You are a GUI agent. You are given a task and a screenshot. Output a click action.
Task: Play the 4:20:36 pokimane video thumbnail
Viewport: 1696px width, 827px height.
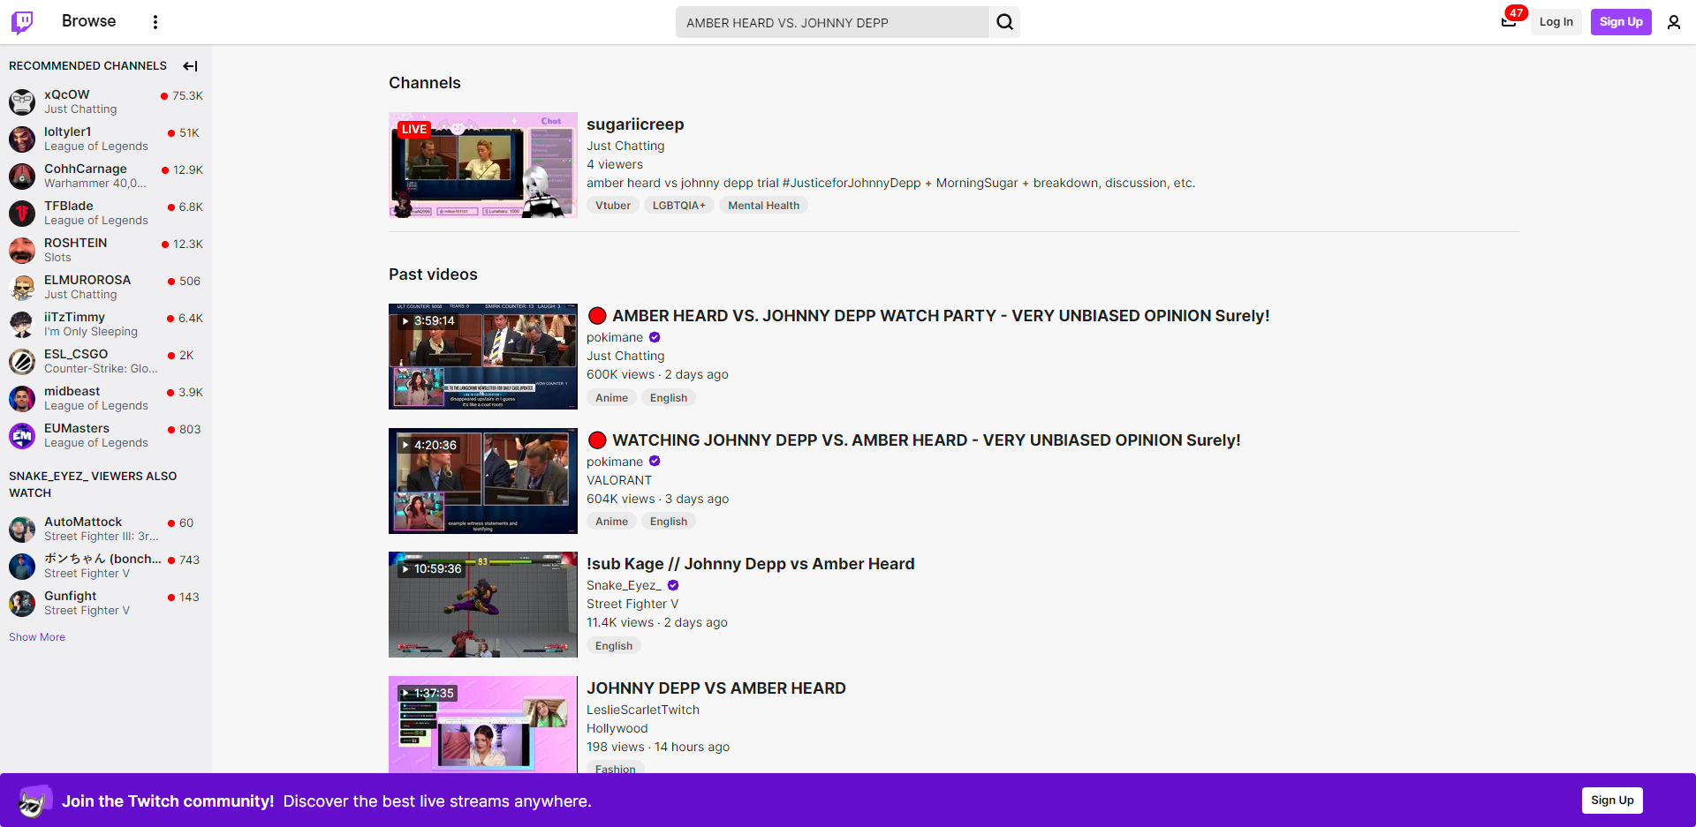pos(483,481)
